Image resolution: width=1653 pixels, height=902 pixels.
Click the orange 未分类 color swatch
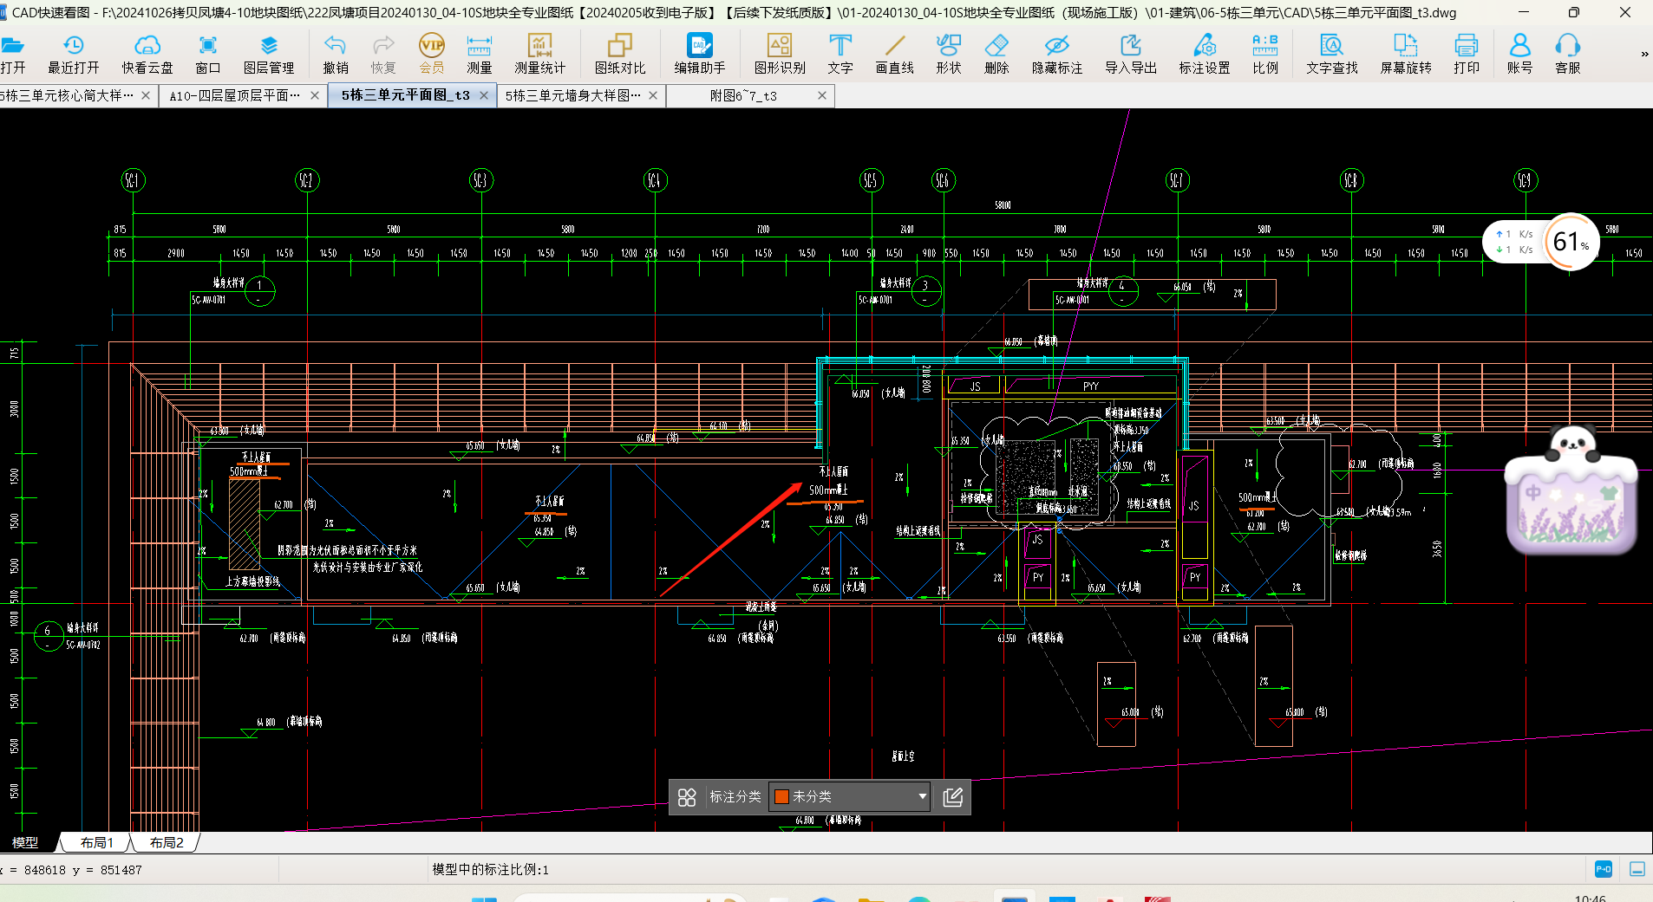coord(781,796)
